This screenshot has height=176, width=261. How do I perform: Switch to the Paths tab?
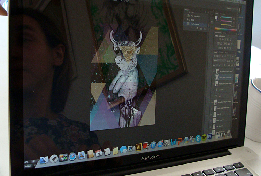tap(226, 53)
